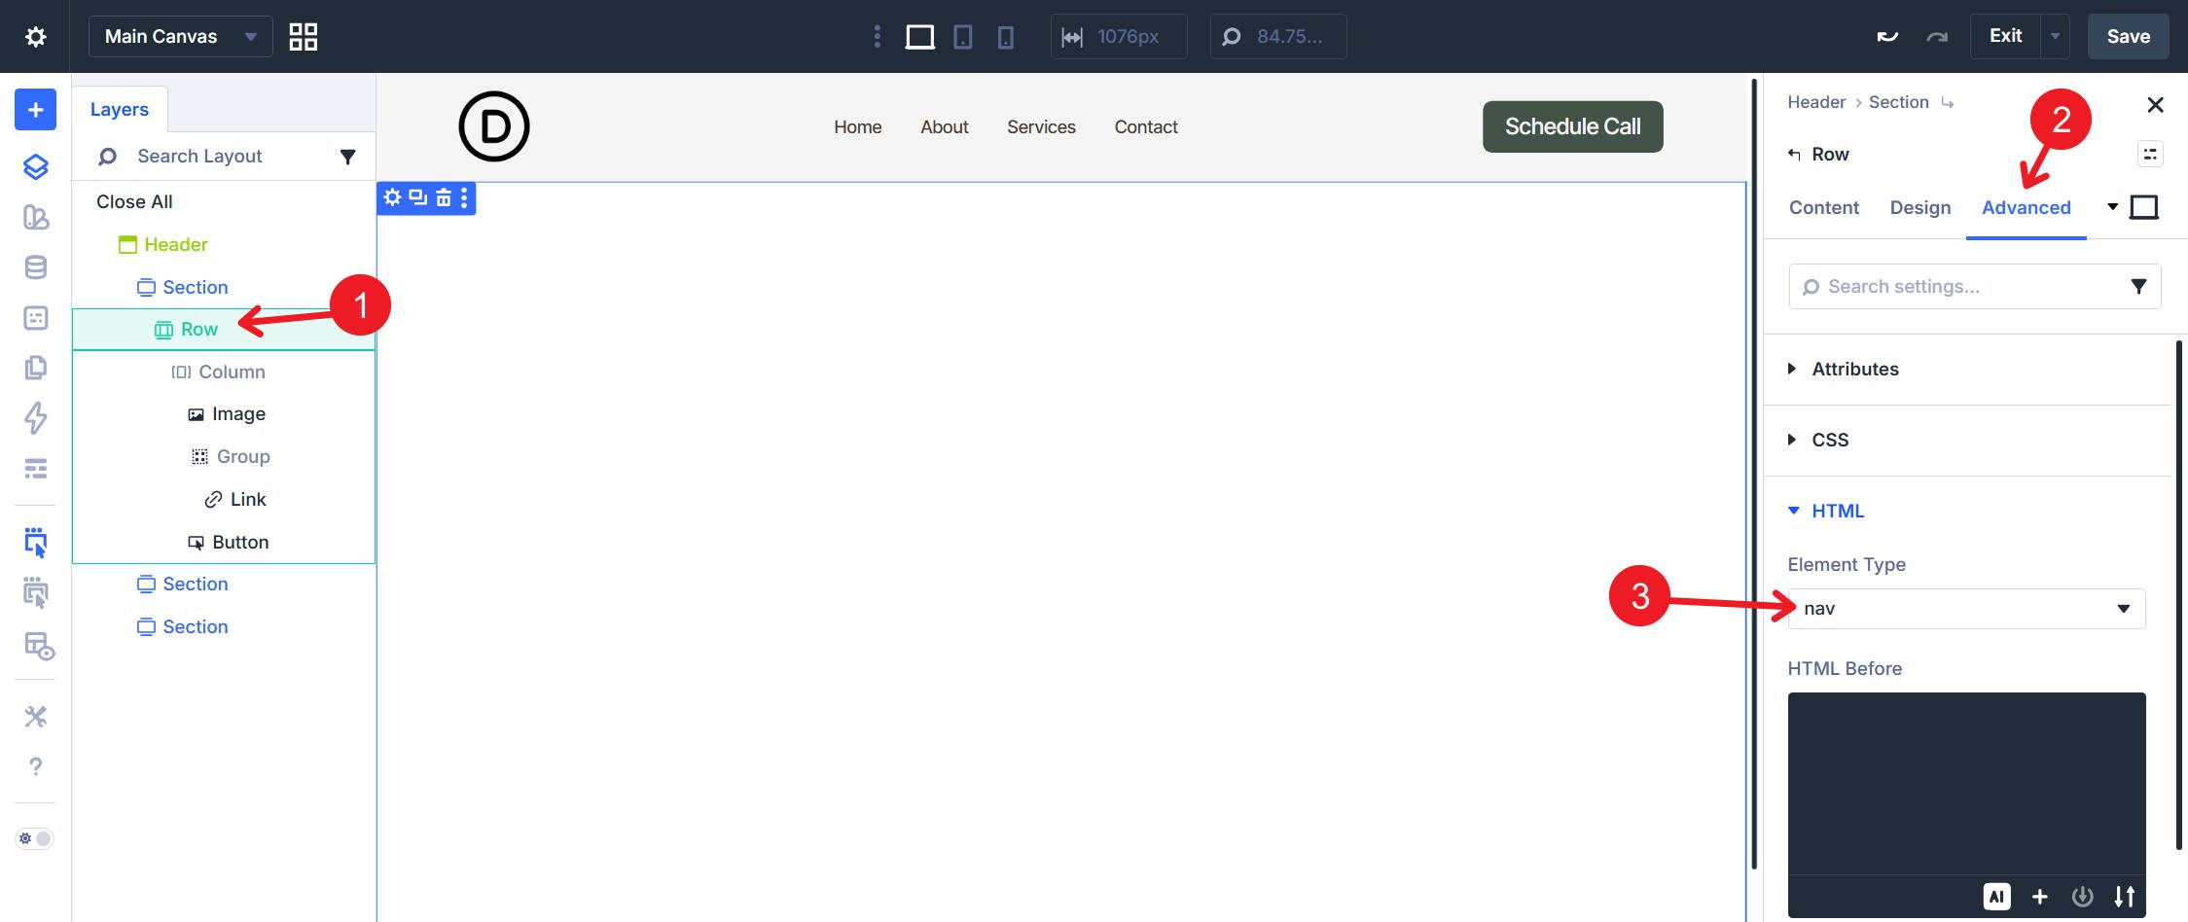This screenshot has width=2188, height=922.
Task: Click the Save button
Action: [2128, 36]
